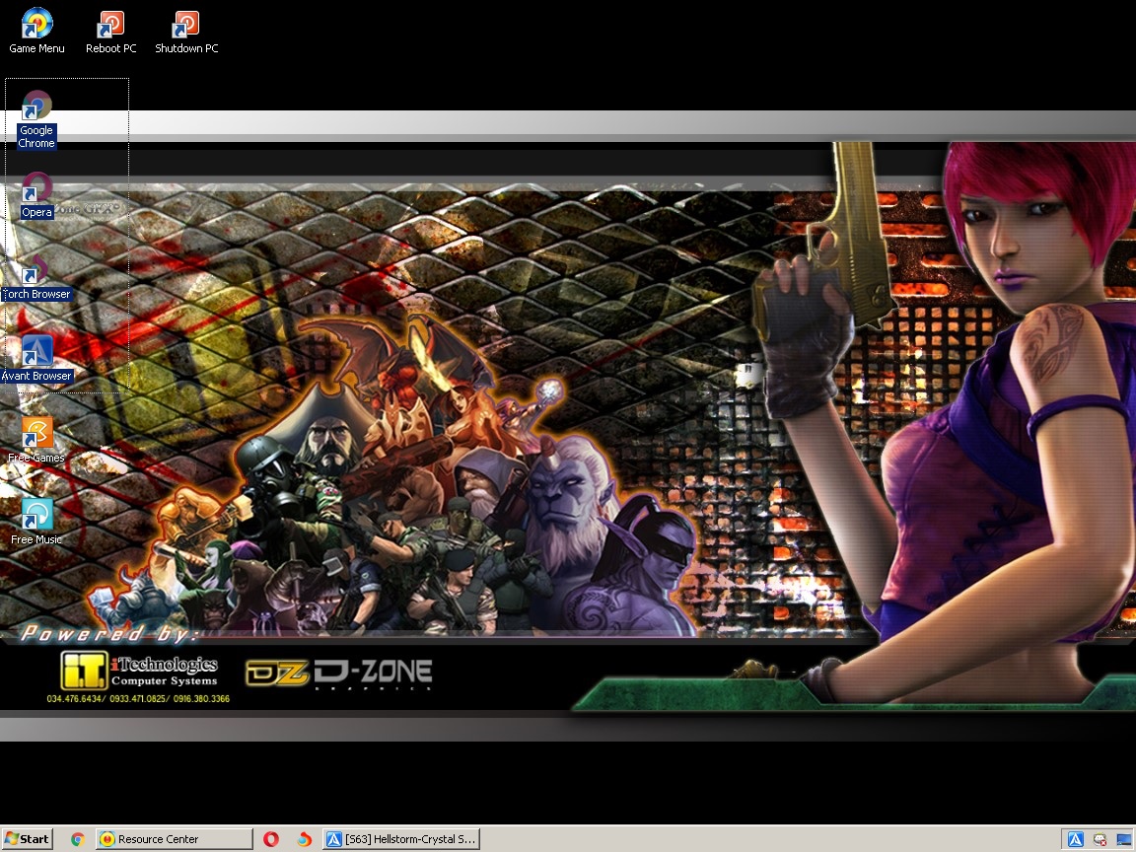Viewport: 1136px width, 852px height.
Task: Select the Torch Browser desktop icon
Action: [36, 269]
